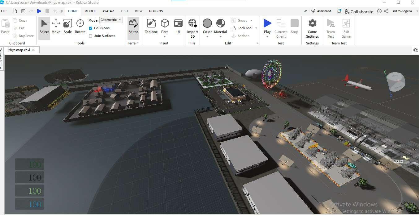Image resolution: width=419 pixels, height=216 pixels.
Task: Enable the Join Surfaces checkbox
Action: coord(91,36)
